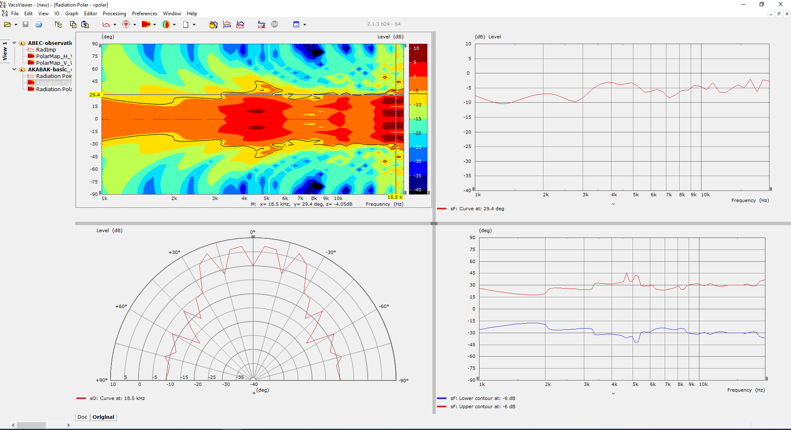Screen dimensions: 791x430
Task: Click the scrollbar right arrow
Action: tap(68, 425)
